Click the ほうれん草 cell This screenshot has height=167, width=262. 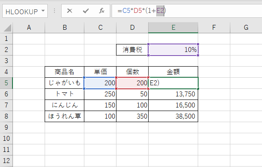tap(65, 116)
